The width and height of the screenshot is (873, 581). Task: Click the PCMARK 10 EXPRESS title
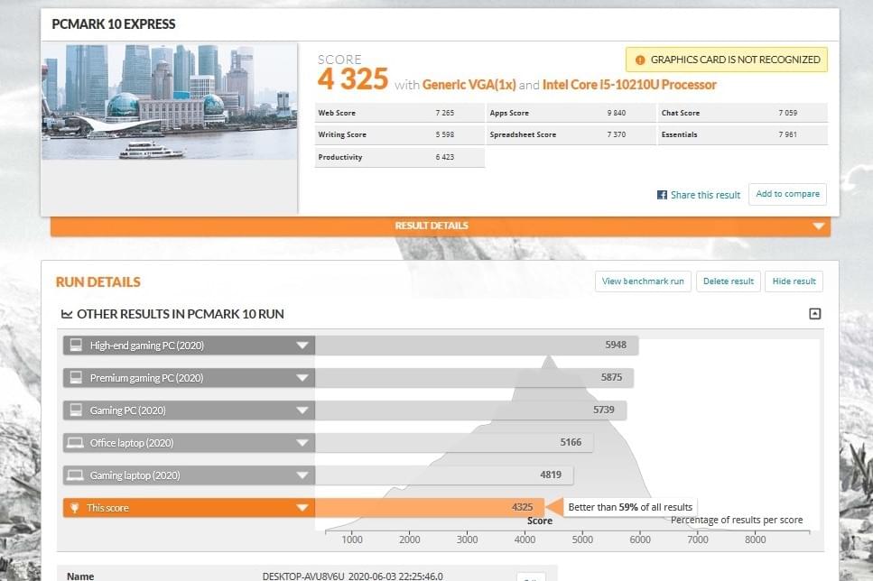pos(114,24)
